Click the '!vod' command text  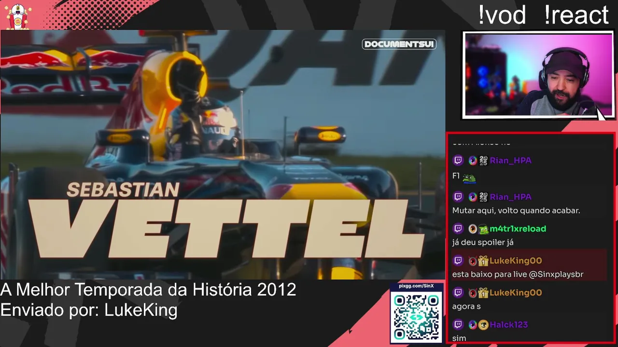pyautogui.click(x=502, y=15)
